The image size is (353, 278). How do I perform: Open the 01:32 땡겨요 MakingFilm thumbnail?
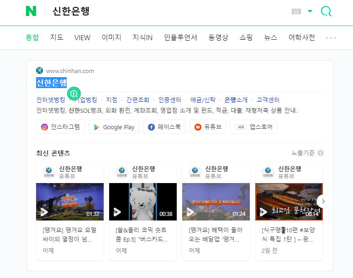pos(70,202)
